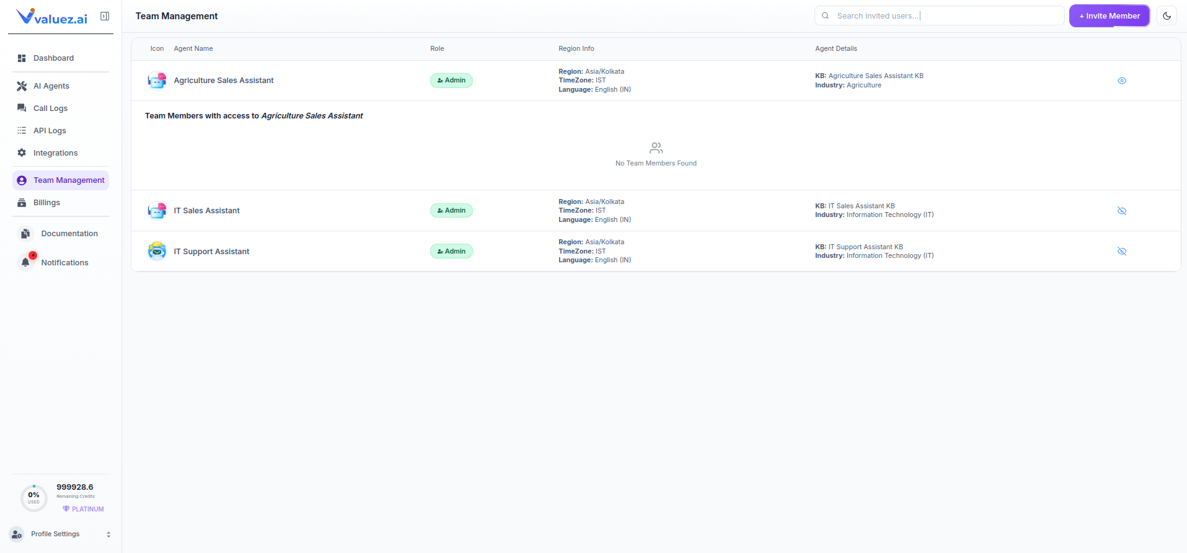This screenshot has height=553, width=1187.
Task: Click the 999928.6 remaining credits value
Action: (x=75, y=487)
